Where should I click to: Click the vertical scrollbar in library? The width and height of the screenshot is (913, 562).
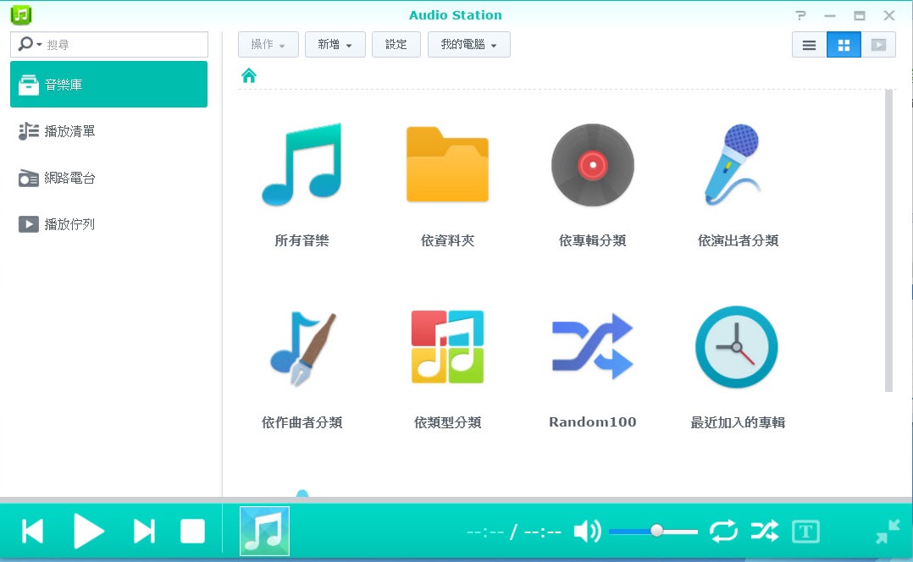(888, 240)
